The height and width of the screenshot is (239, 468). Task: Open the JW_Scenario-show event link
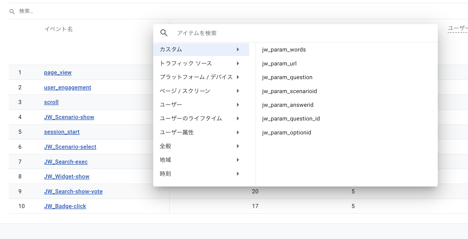click(x=69, y=117)
